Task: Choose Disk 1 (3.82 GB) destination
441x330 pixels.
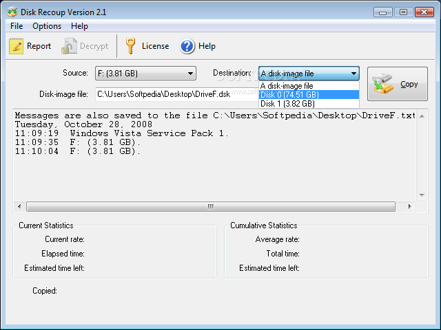Action: click(309, 104)
